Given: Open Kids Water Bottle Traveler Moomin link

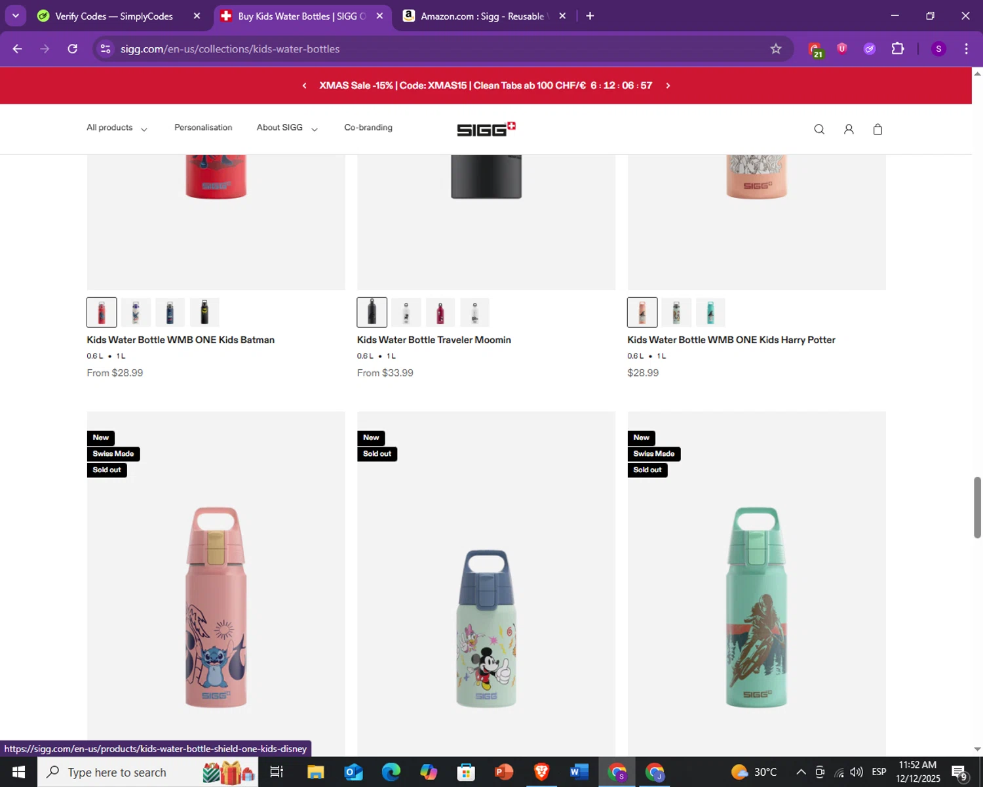Looking at the screenshot, I should [x=434, y=340].
